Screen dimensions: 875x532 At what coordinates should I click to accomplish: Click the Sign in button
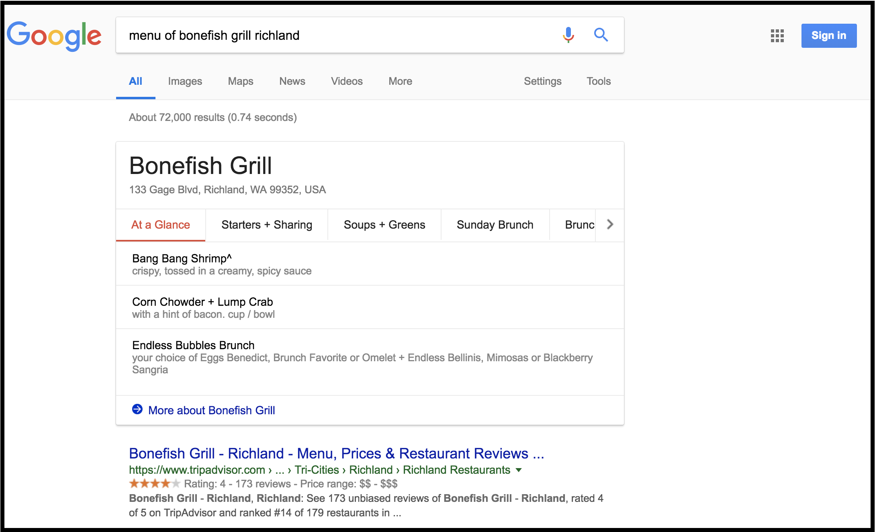point(829,36)
